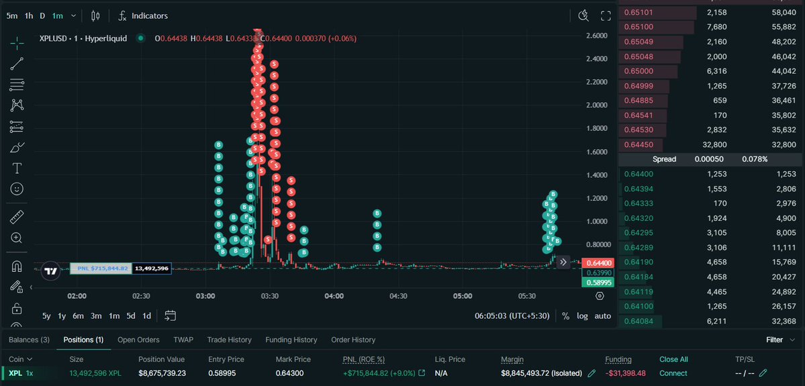
Task: Activate the zoom in tool
Action: (17, 238)
